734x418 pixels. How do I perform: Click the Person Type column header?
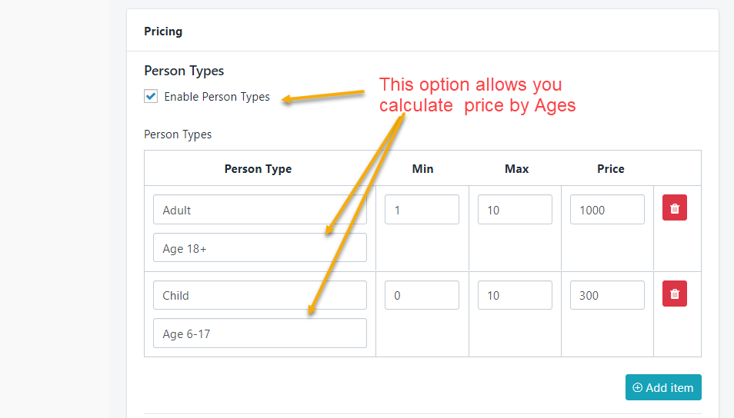coord(258,169)
